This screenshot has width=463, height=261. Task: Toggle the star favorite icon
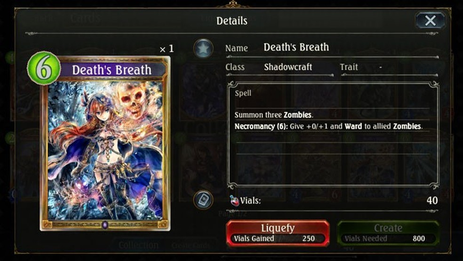(x=203, y=48)
